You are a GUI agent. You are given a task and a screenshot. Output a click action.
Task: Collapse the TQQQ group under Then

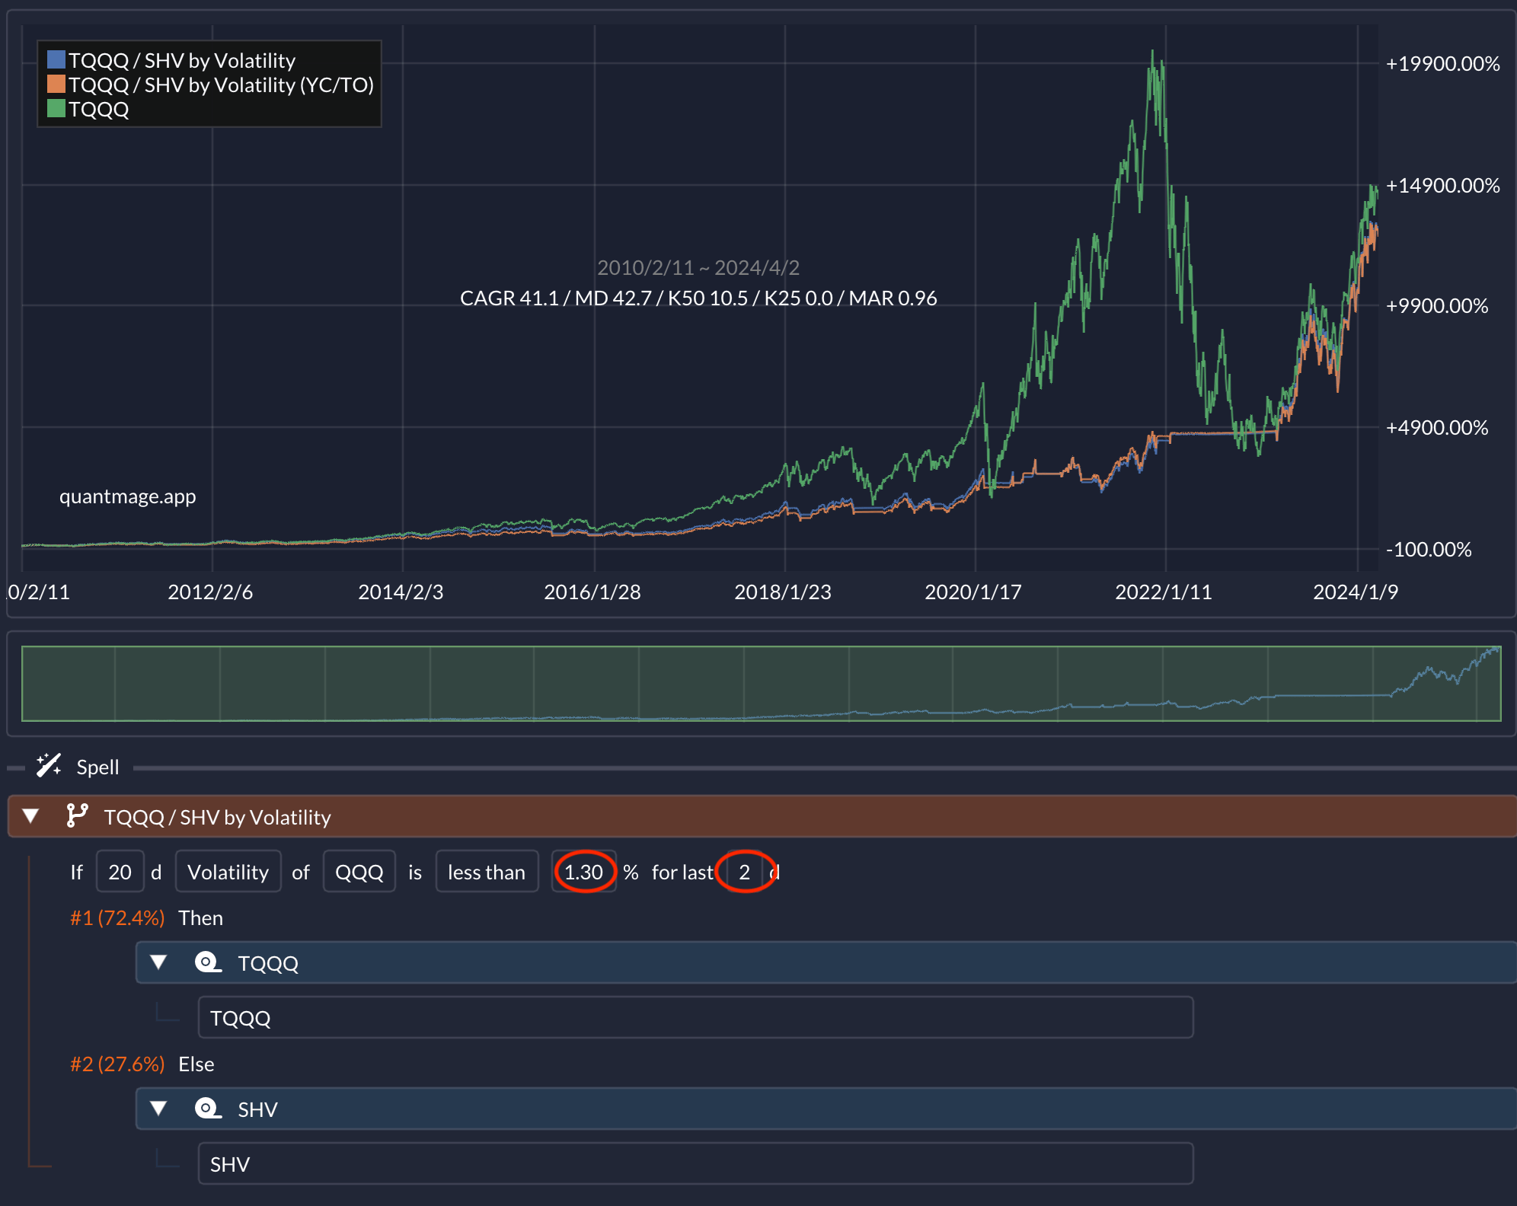(158, 962)
